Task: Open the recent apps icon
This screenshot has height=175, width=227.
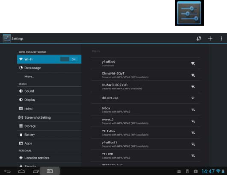Action: (x=35, y=171)
